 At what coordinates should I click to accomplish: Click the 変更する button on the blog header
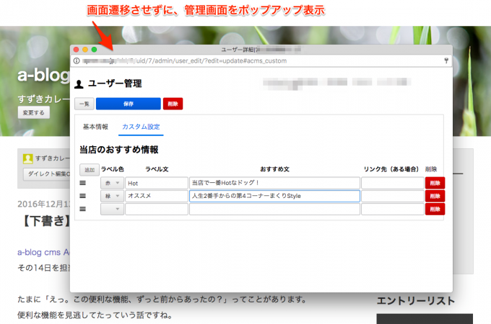click(x=33, y=113)
